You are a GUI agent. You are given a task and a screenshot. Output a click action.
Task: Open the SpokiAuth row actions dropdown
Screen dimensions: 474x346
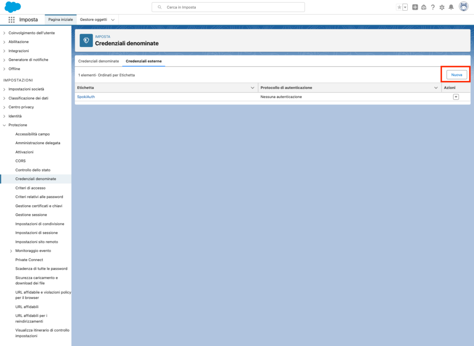[455, 97]
